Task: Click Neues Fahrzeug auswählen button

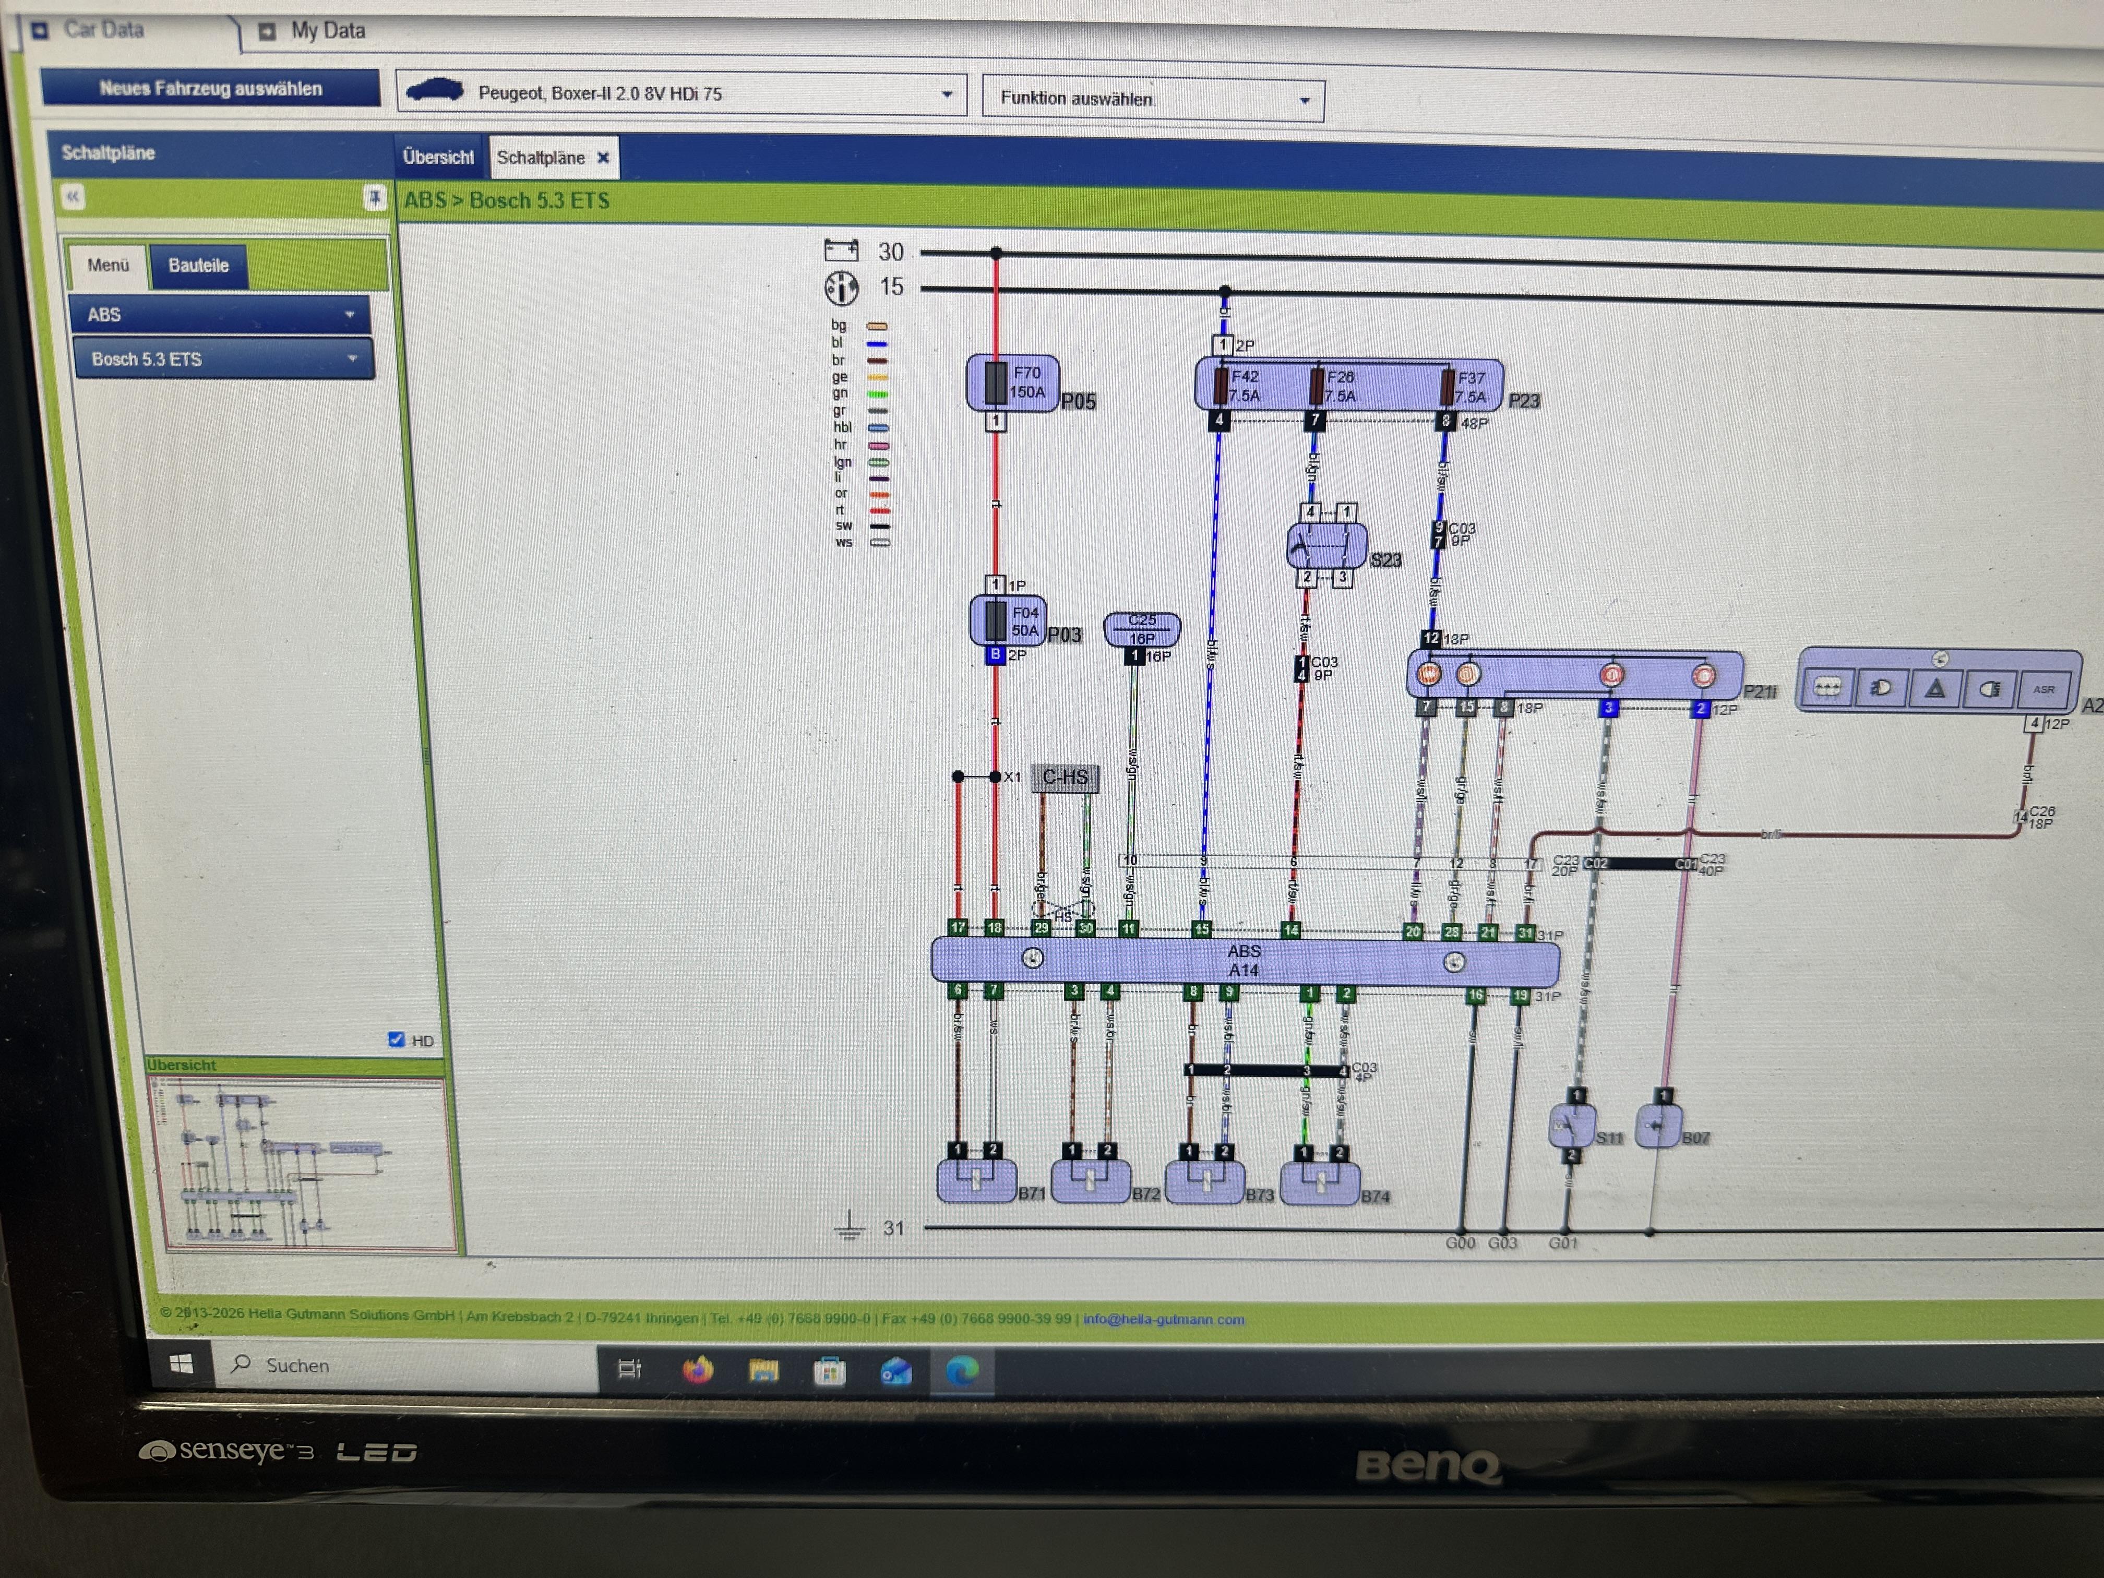Action: click(x=210, y=89)
